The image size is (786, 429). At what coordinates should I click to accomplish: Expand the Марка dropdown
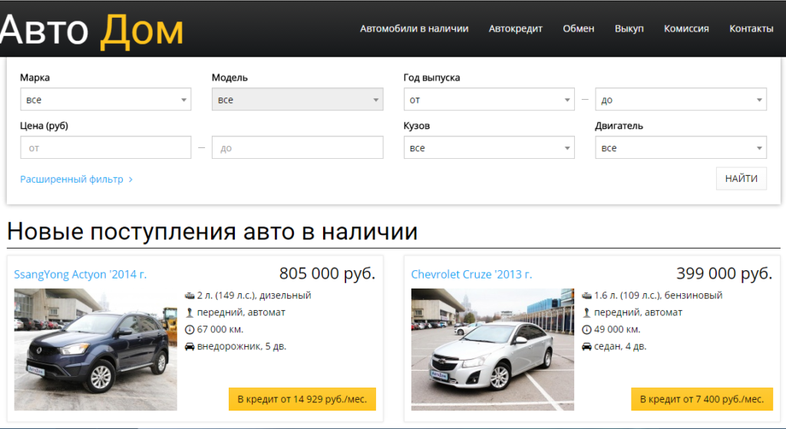pyautogui.click(x=106, y=99)
